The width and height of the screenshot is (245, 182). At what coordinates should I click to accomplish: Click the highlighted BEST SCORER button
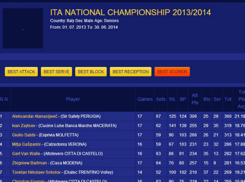(x=172, y=72)
